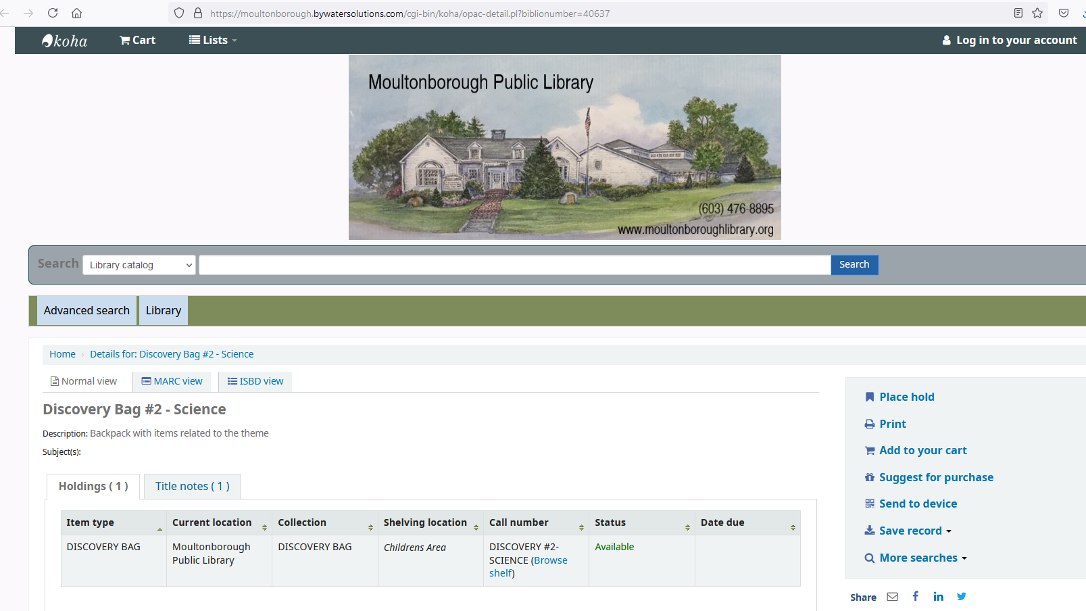Image resolution: width=1086 pixels, height=611 pixels.
Task: Click Print link
Action: point(885,424)
